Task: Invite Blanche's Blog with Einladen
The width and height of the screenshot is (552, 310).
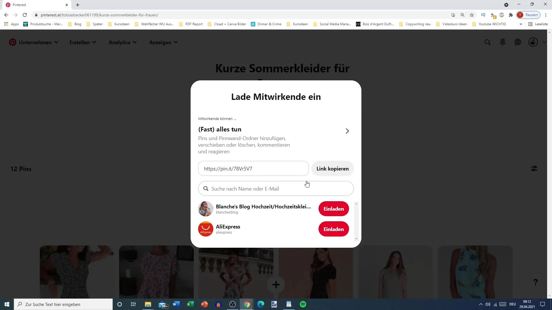Action: click(333, 209)
